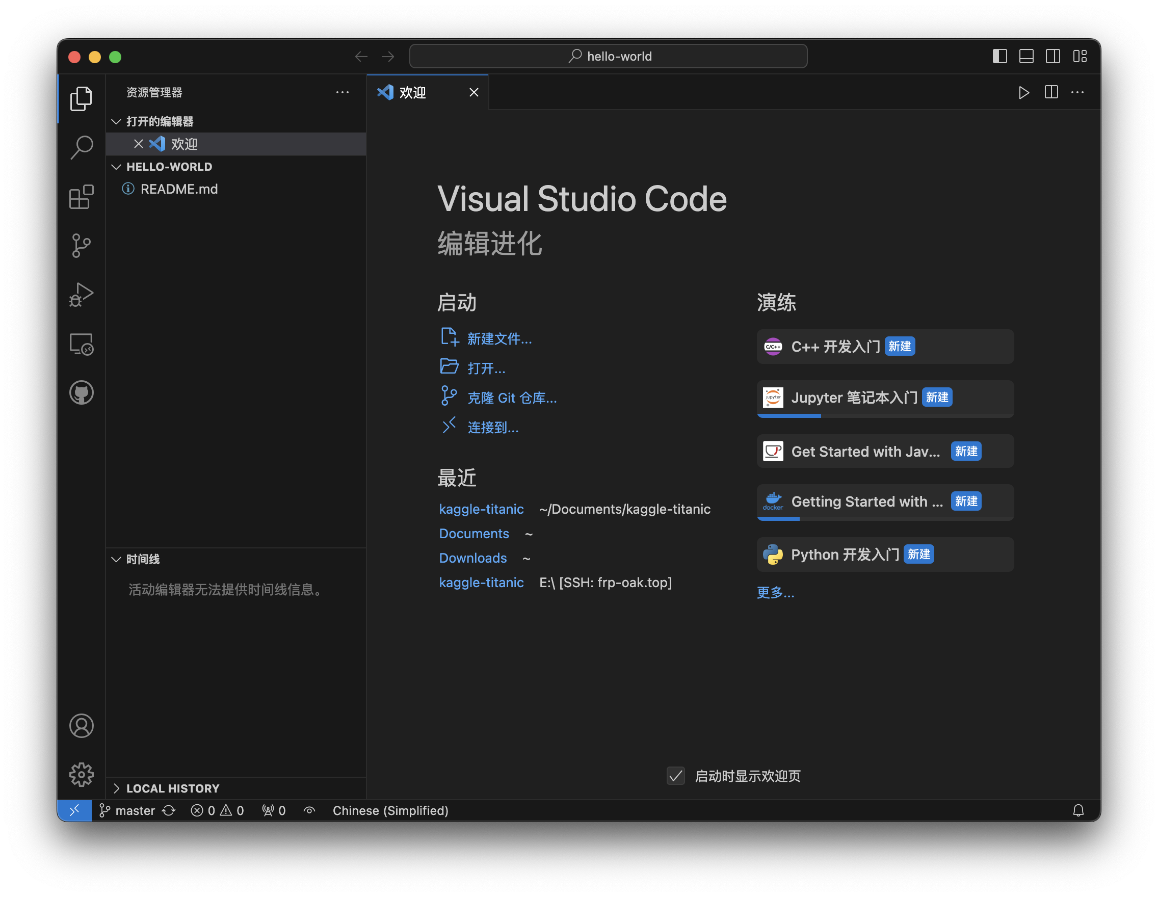This screenshot has height=897, width=1158.
Task: Open Jupyter 笔记本入门 walkthrough
Action: click(x=885, y=398)
